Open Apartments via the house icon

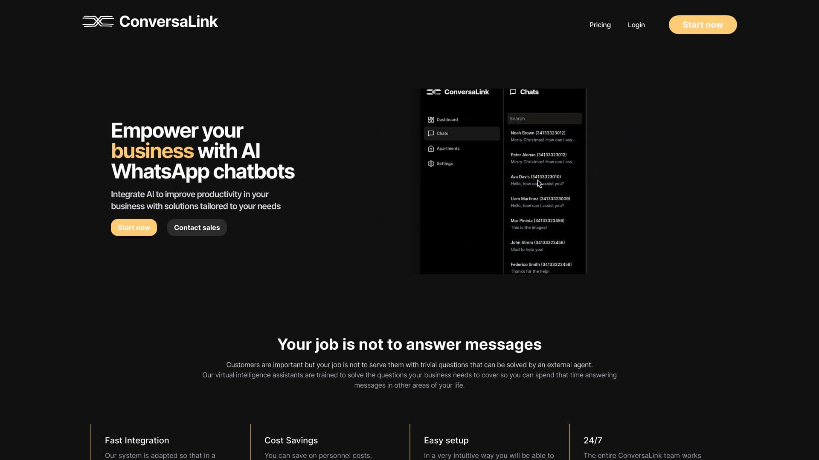(431, 148)
